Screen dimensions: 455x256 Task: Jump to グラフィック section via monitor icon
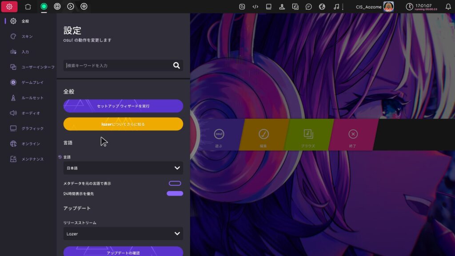[13, 128]
